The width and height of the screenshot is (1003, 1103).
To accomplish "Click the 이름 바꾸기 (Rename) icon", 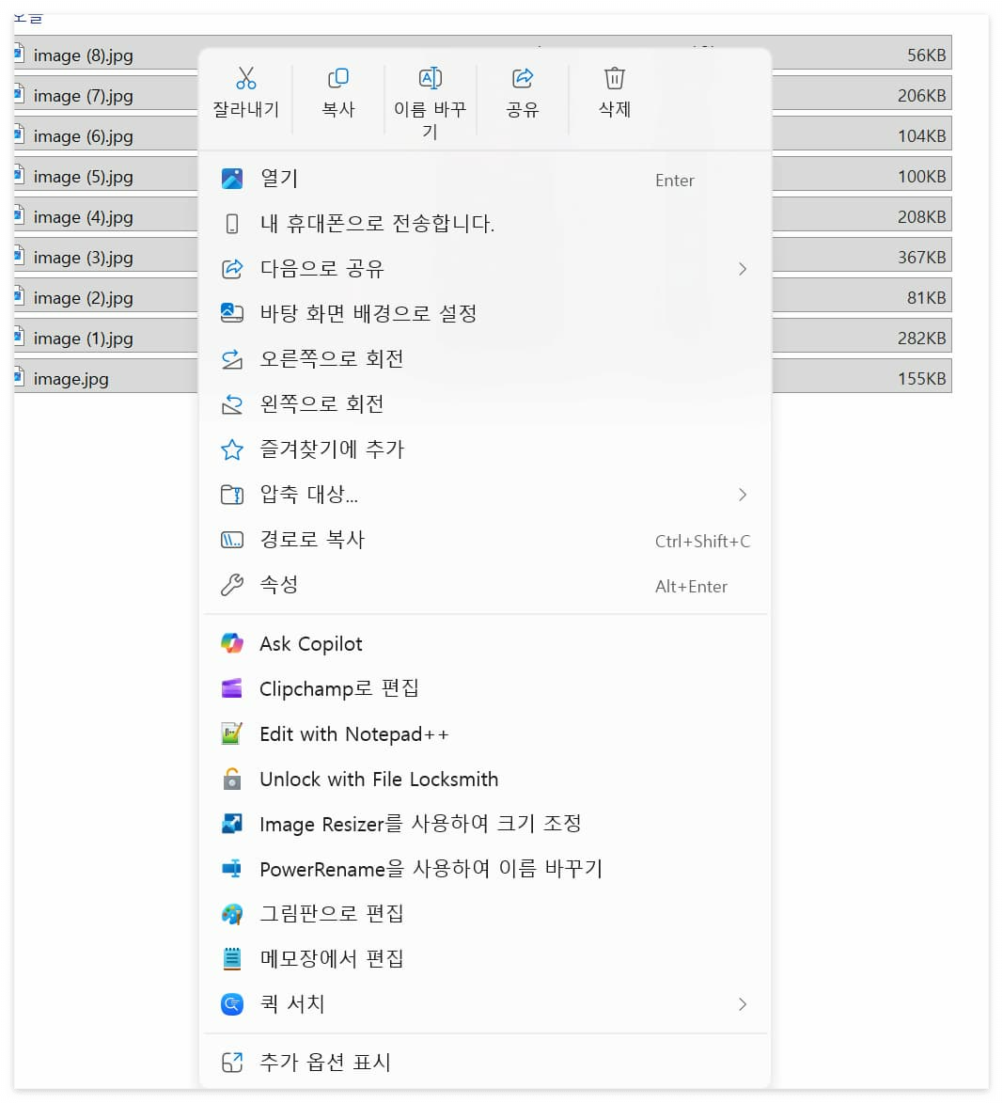I will pyautogui.click(x=430, y=78).
